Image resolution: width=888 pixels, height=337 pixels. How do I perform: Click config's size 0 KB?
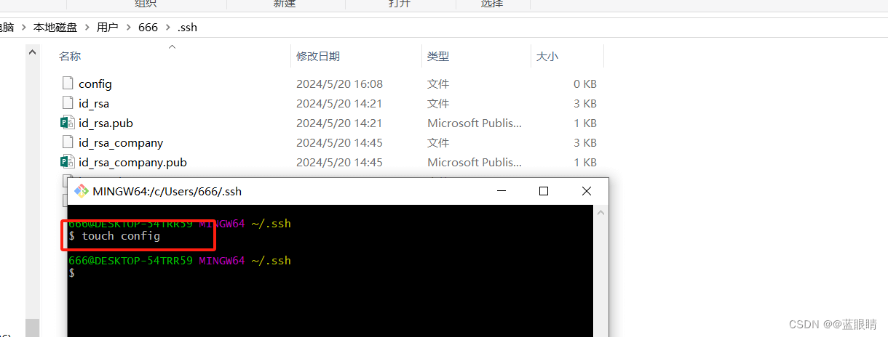585,84
